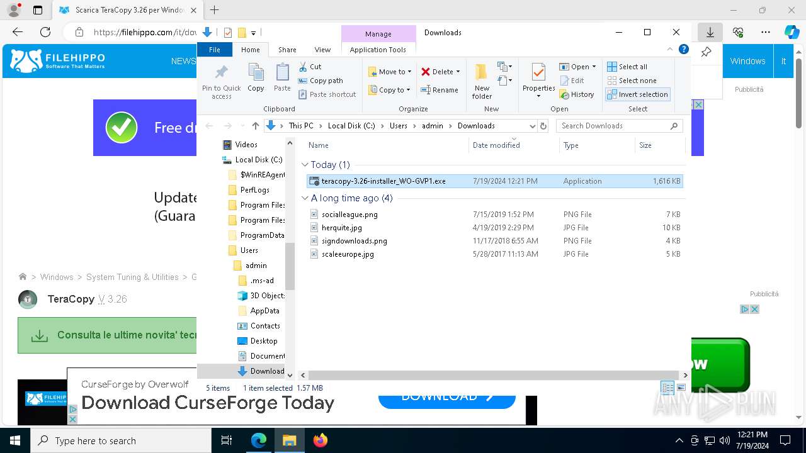Viewport: 806px width, 453px height.
Task: Click the Rename button
Action: 440,90
